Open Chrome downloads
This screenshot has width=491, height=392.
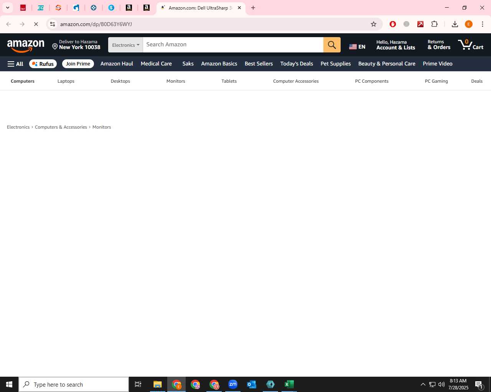(x=455, y=24)
